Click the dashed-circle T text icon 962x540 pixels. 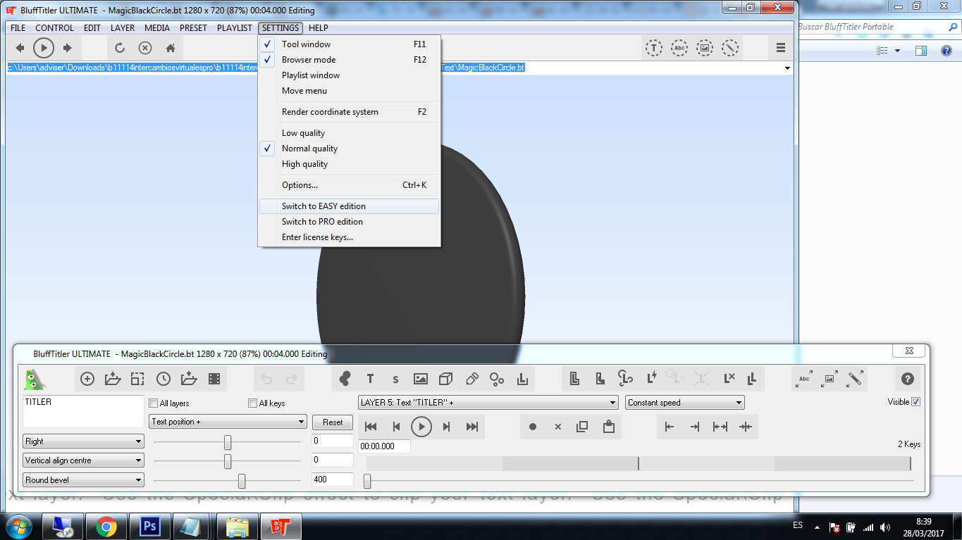[x=654, y=48]
